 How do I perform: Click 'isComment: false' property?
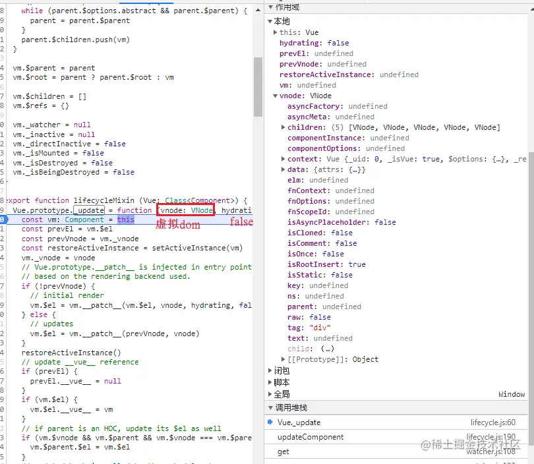pyautogui.click(x=322, y=243)
